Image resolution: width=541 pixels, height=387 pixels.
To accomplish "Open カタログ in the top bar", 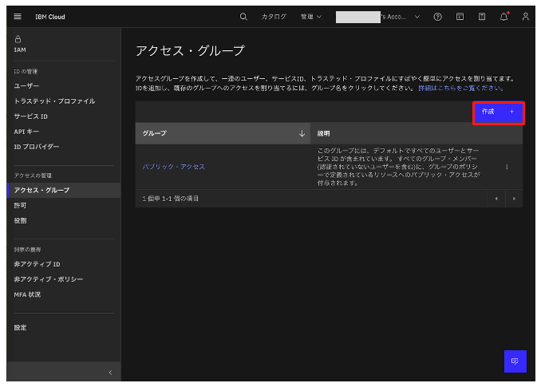I will click(x=274, y=16).
